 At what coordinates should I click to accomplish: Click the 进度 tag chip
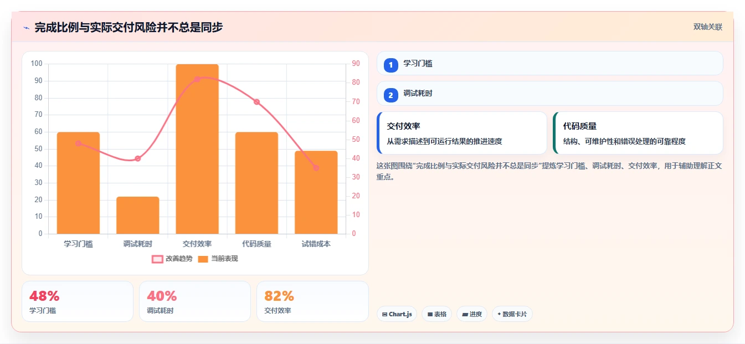tap(472, 314)
